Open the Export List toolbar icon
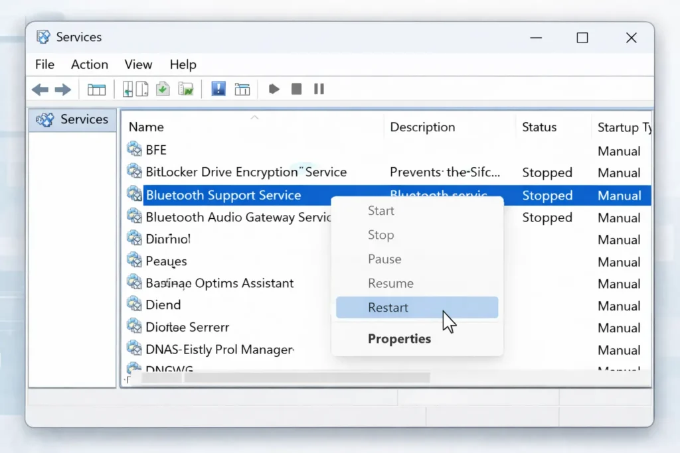The image size is (680, 453). point(186,88)
